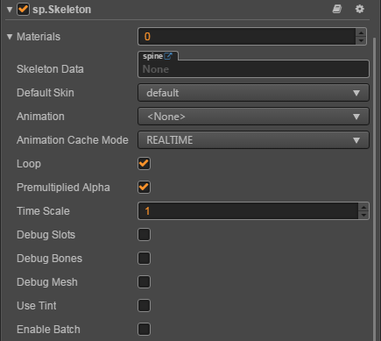Viewport: 381px width, 341px height.
Task: Click the Debug Mesh label
Action: [x=47, y=282]
